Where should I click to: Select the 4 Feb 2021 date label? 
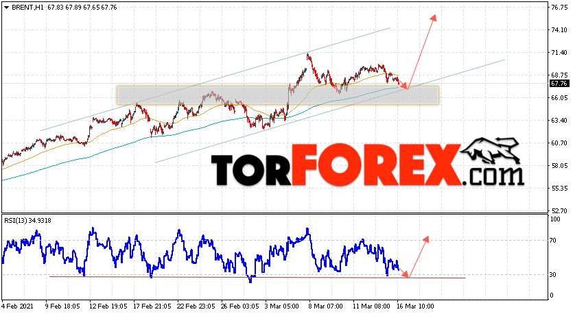click(17, 306)
